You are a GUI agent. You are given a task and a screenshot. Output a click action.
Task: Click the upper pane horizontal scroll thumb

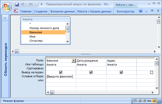click(17, 51)
